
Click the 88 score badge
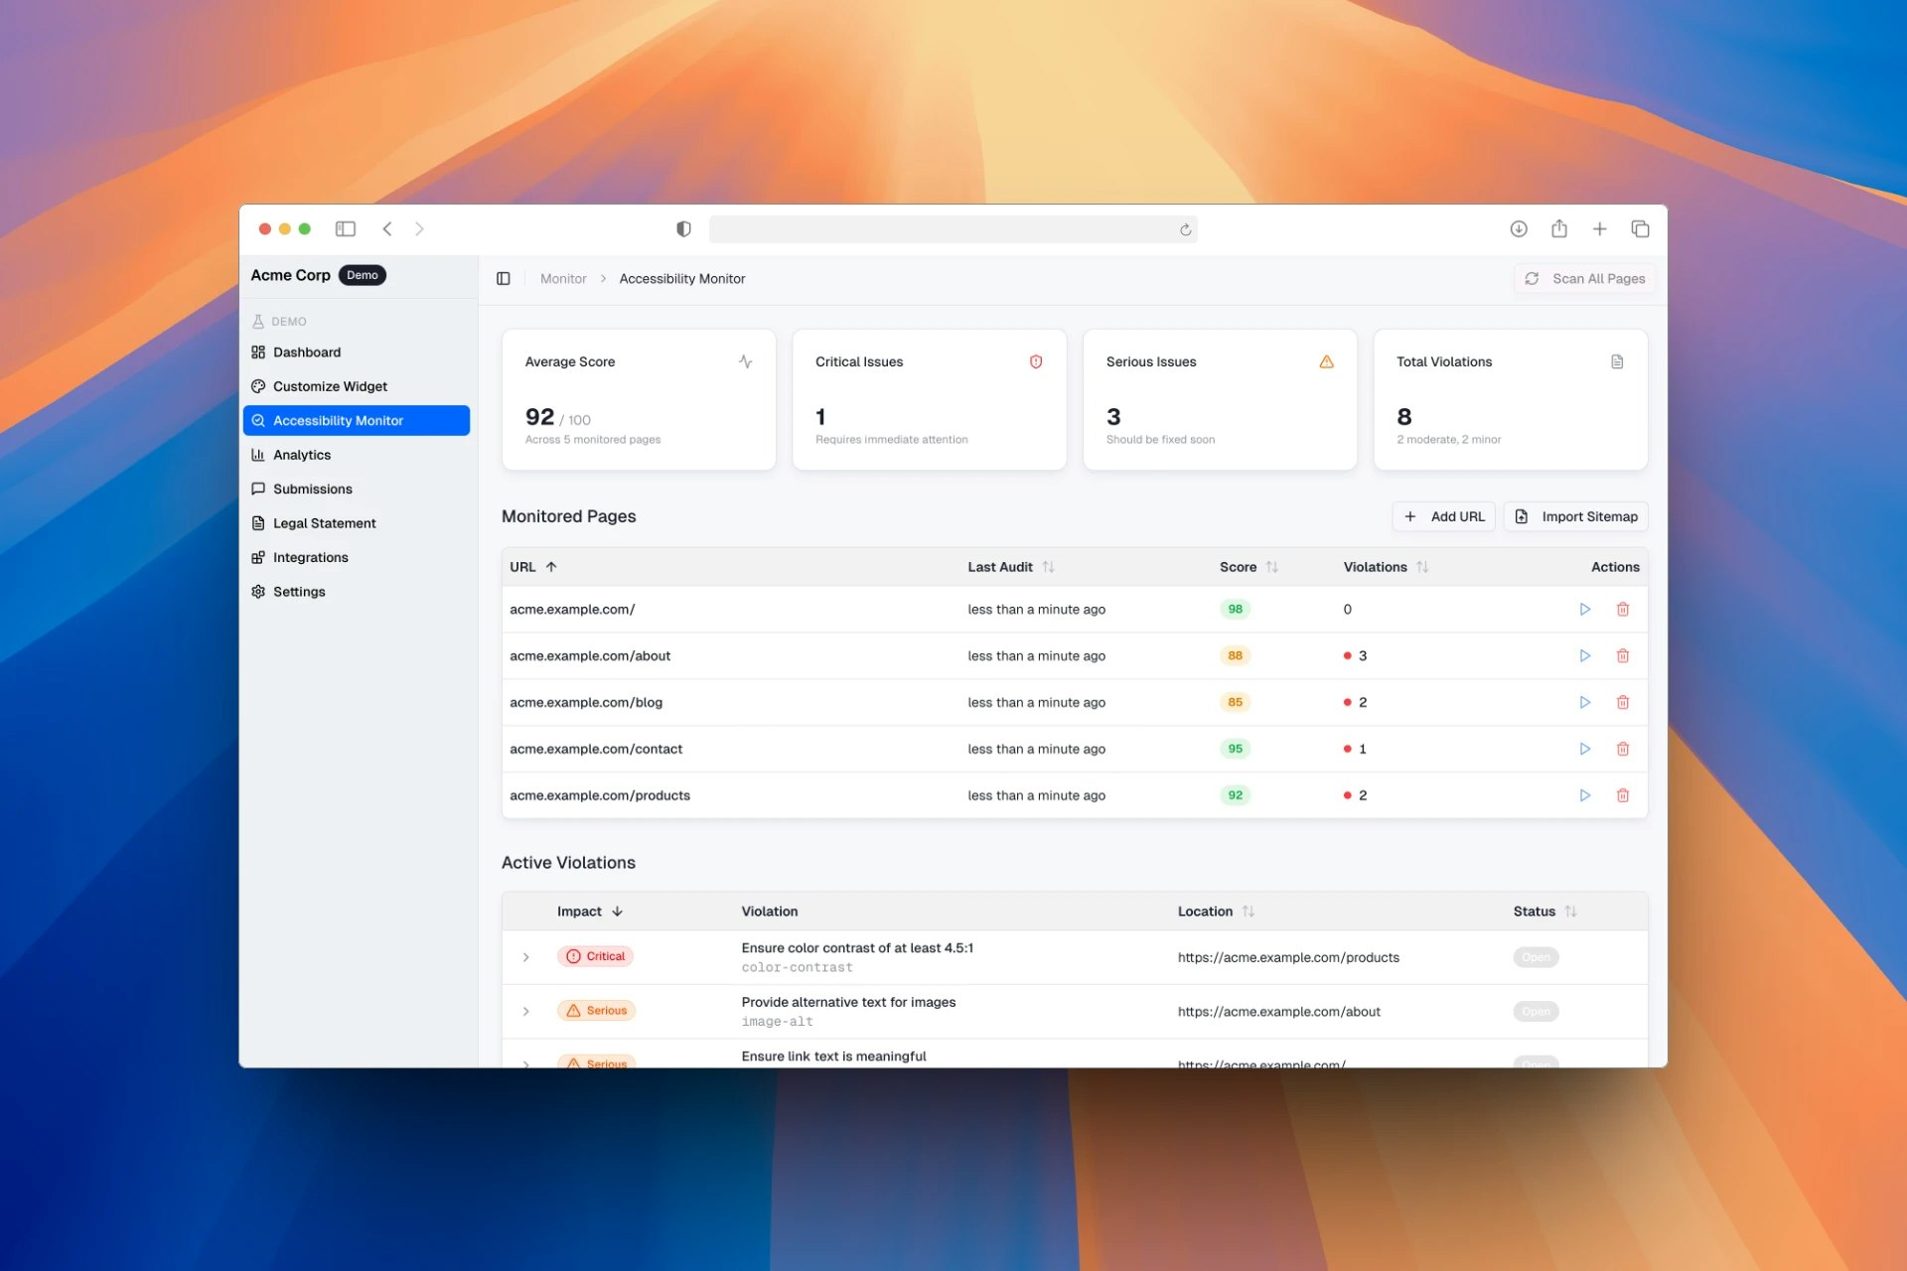point(1235,655)
